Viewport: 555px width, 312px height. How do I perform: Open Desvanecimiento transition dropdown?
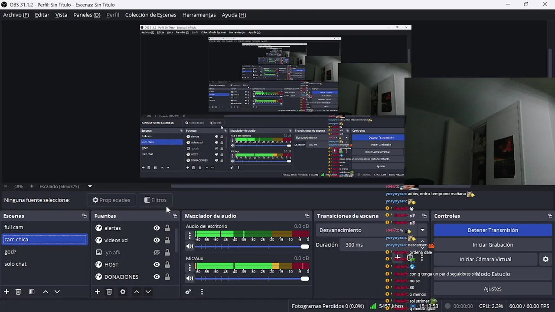coord(372,230)
